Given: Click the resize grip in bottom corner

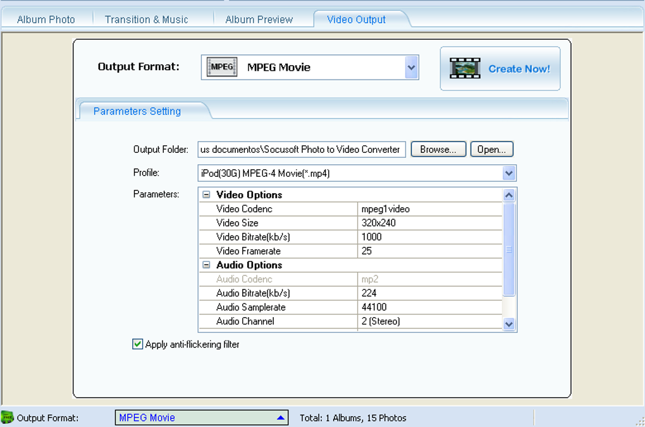Looking at the screenshot, I should point(638,420).
